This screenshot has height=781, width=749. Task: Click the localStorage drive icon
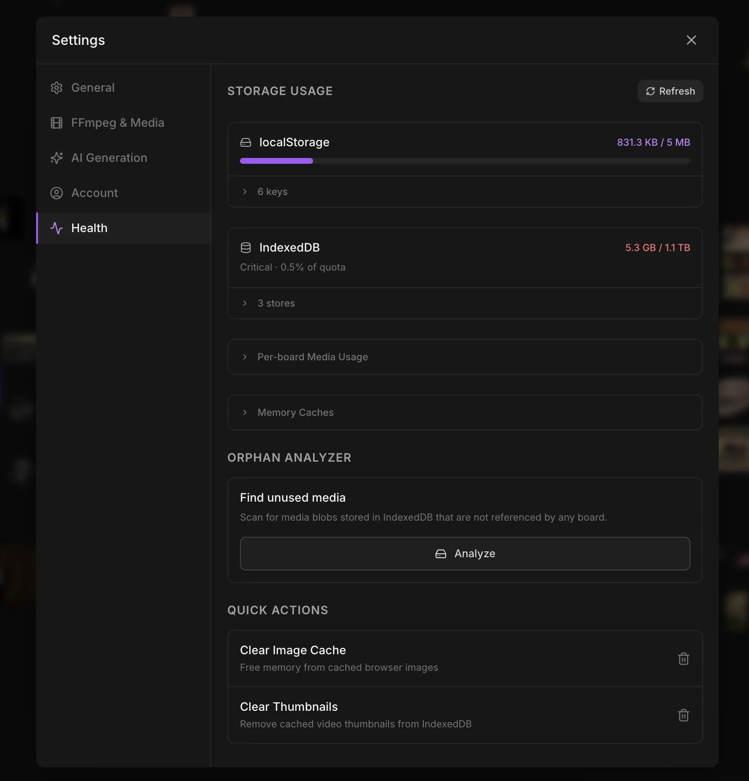tap(246, 142)
